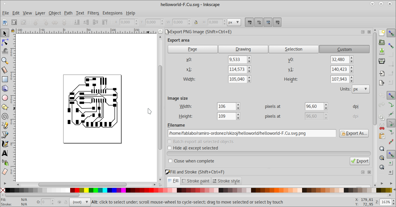Select the Zoom magnifier tool in toolbox
The width and height of the screenshot is (396, 207).
(x=5, y=61)
